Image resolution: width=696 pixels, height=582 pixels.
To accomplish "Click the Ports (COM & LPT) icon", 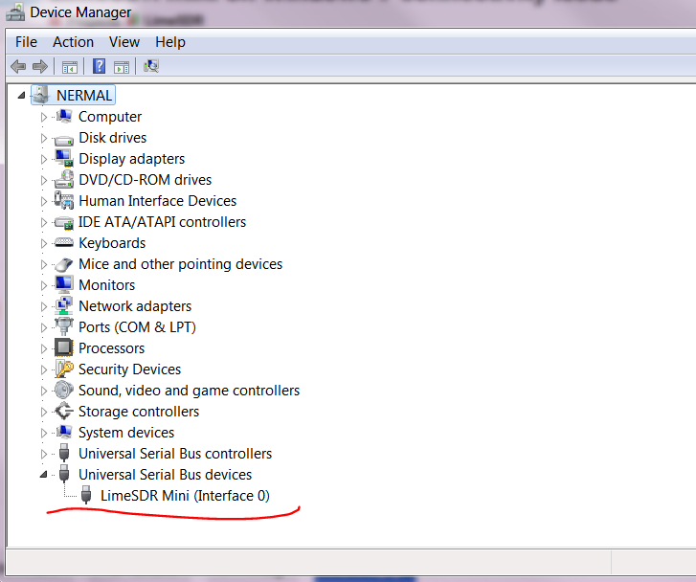I will pos(64,326).
